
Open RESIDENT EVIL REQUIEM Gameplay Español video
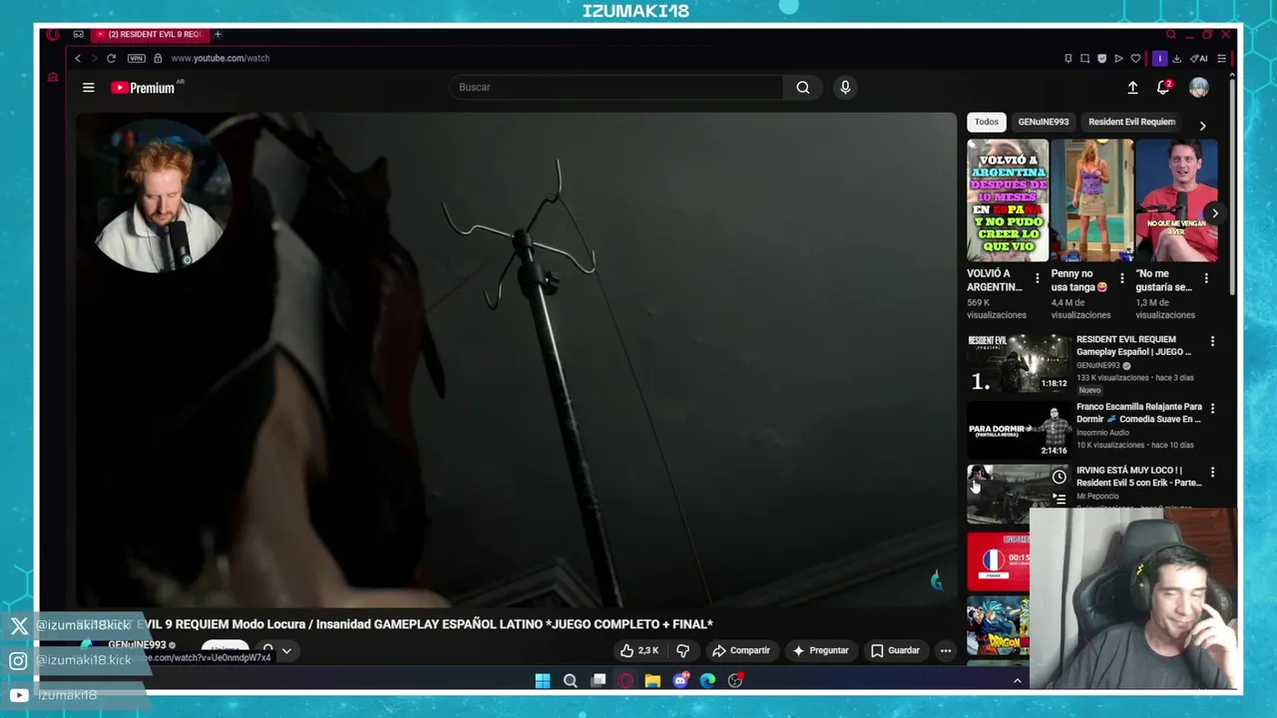coord(1019,363)
